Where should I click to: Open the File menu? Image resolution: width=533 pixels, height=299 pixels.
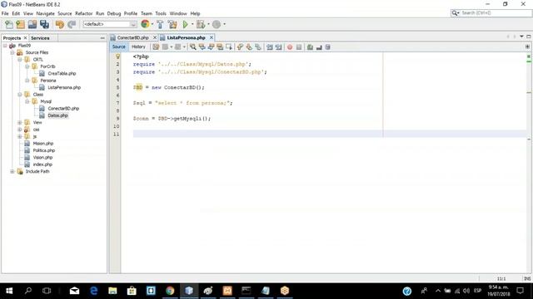tap(5, 13)
